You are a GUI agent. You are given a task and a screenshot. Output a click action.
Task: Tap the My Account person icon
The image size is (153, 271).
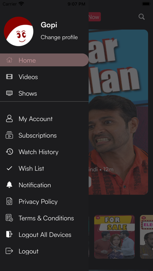coord(9,119)
